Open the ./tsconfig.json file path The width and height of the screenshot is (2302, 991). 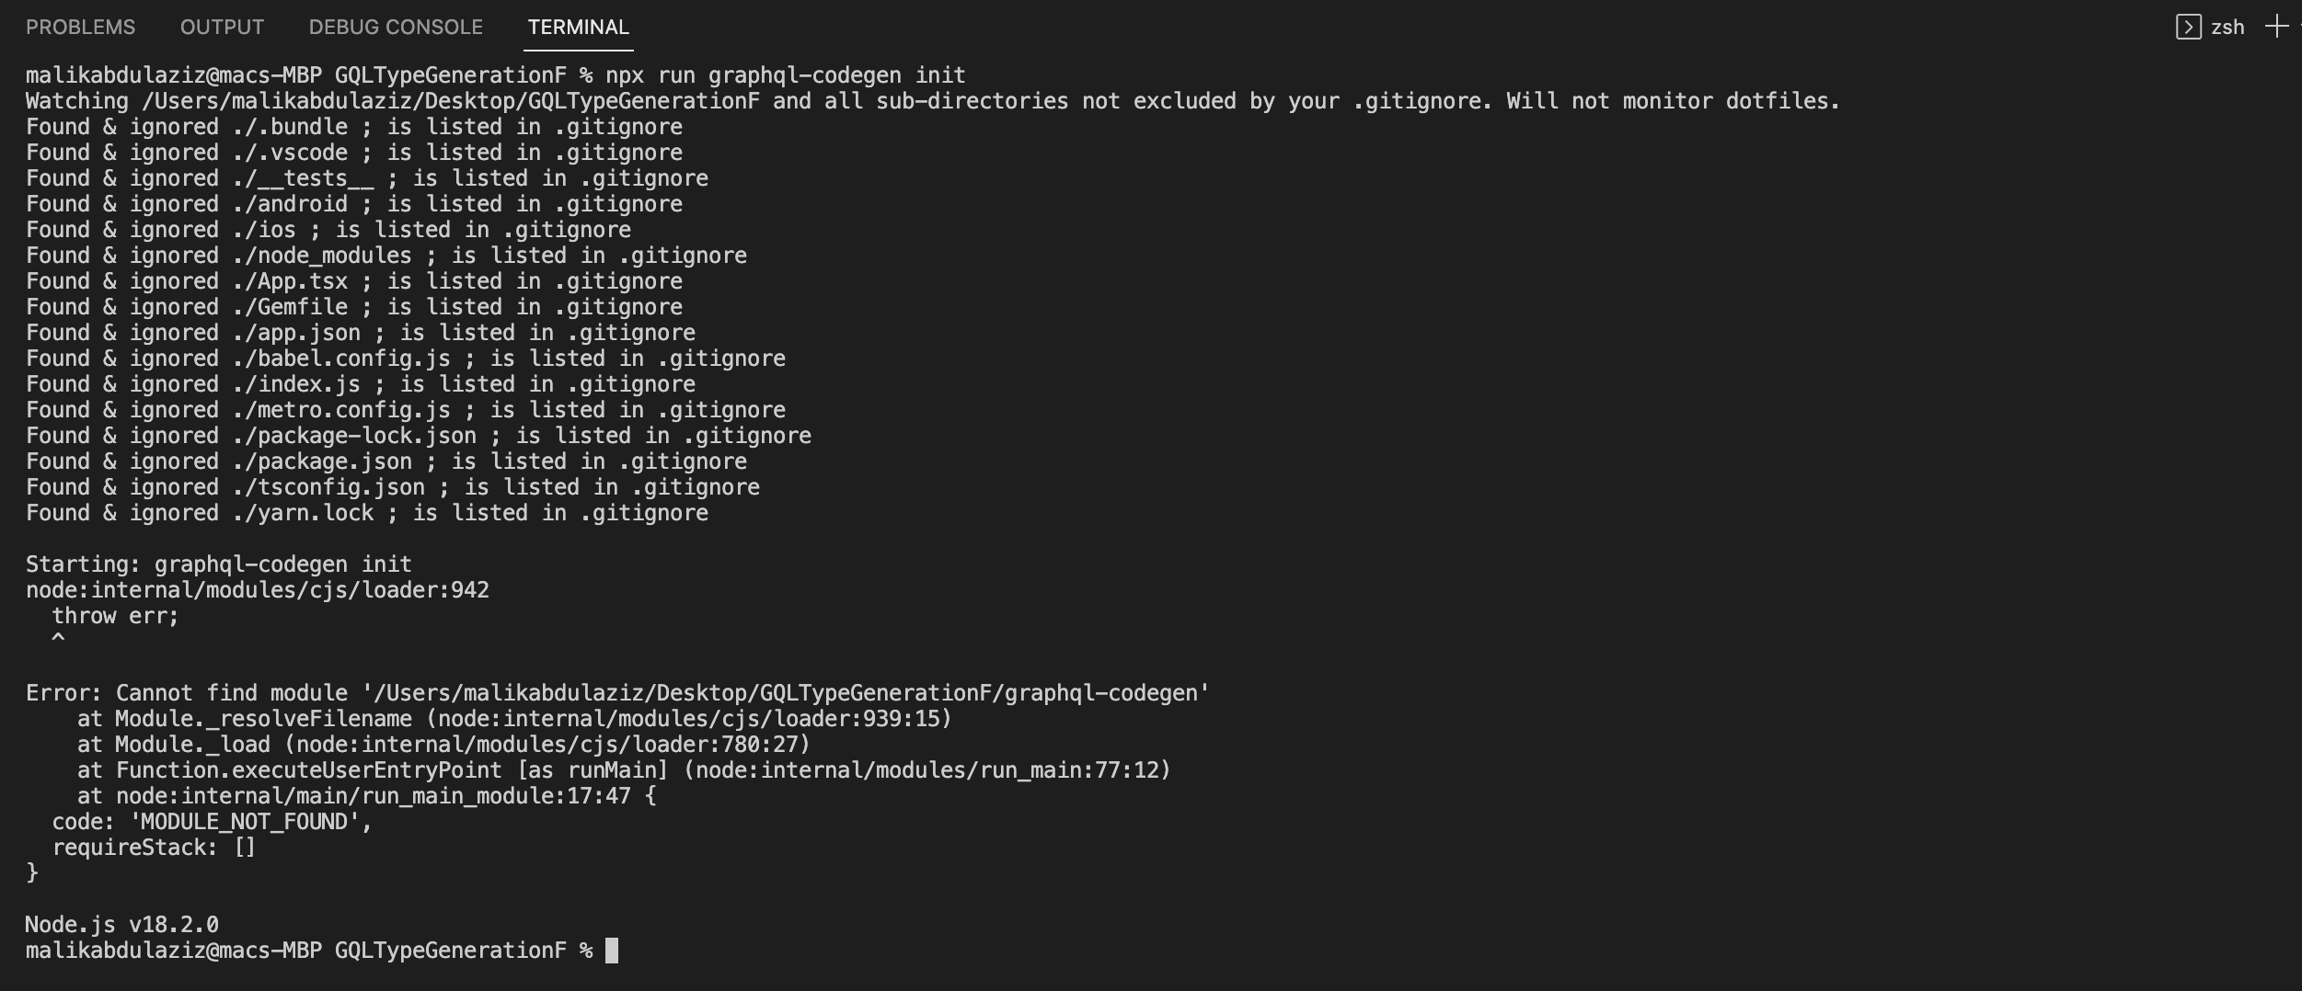[328, 487]
